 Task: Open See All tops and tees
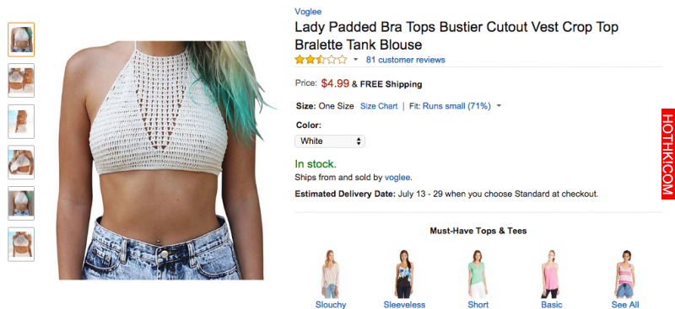click(625, 305)
